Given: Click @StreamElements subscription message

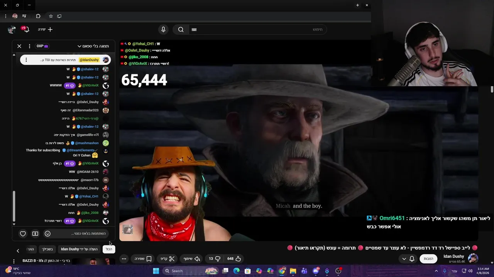Looking at the screenshot, I should tap(67, 153).
